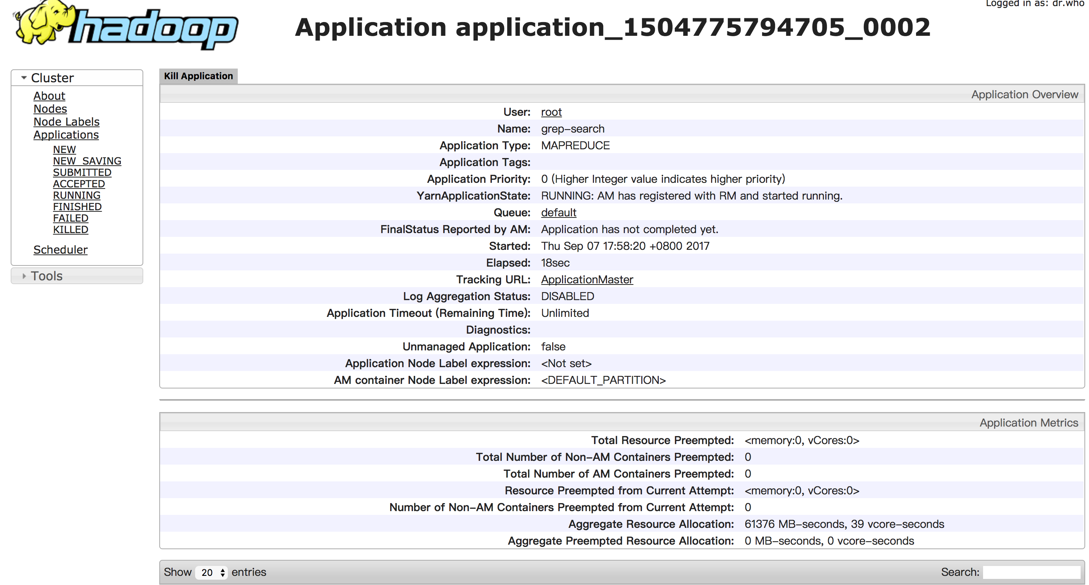
Task: Open the Scheduler page
Action: tap(61, 250)
